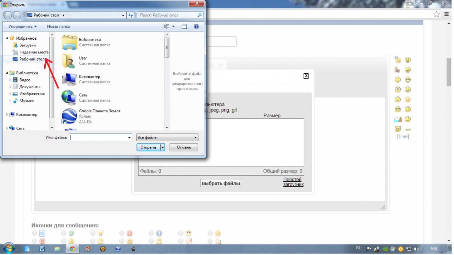This screenshot has height=255, width=454.
Task: Select the light bulb message icon radio
Action: click(93, 233)
